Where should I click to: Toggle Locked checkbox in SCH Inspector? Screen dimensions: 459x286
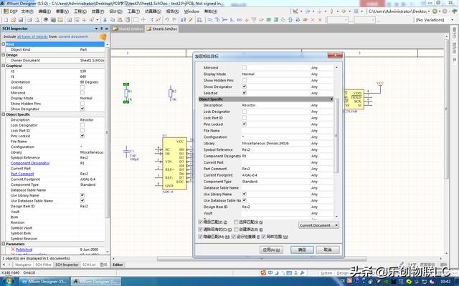click(x=82, y=87)
